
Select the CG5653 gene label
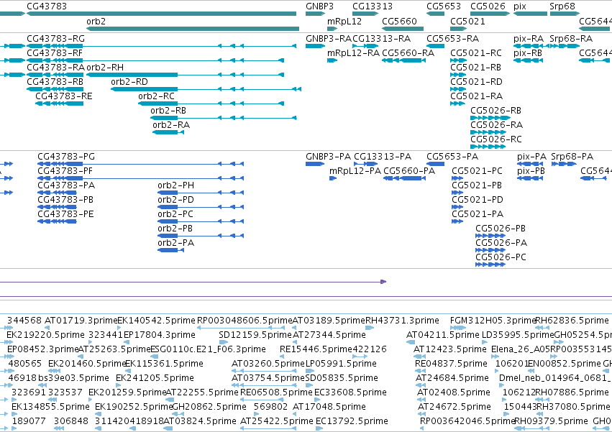point(444,6)
